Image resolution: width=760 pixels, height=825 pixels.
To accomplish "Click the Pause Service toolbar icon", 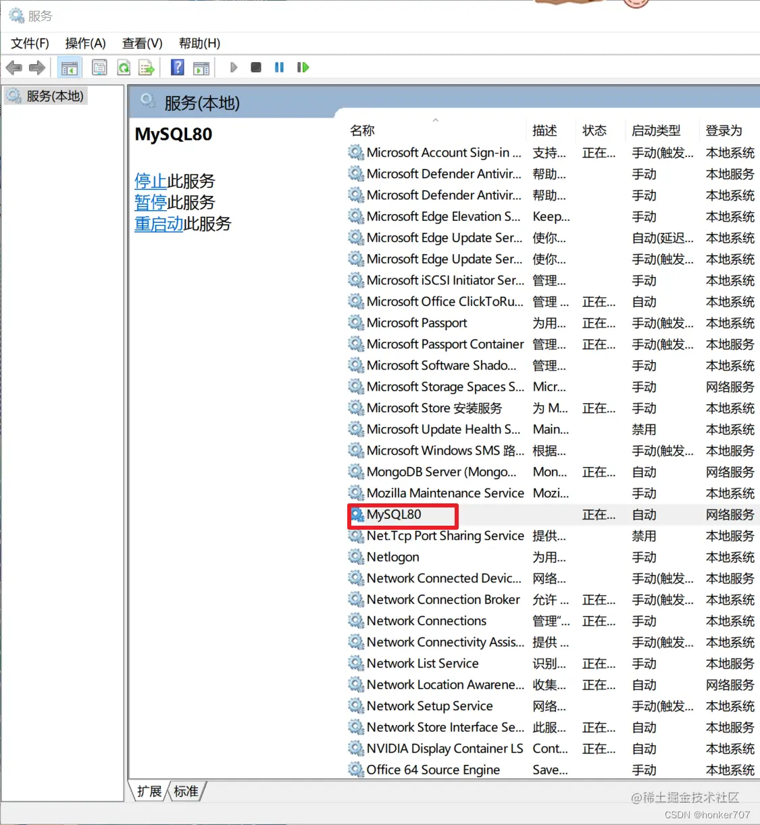I will pos(279,68).
